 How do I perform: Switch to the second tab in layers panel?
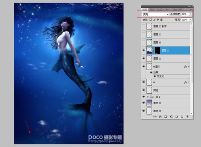(x=152, y=10)
